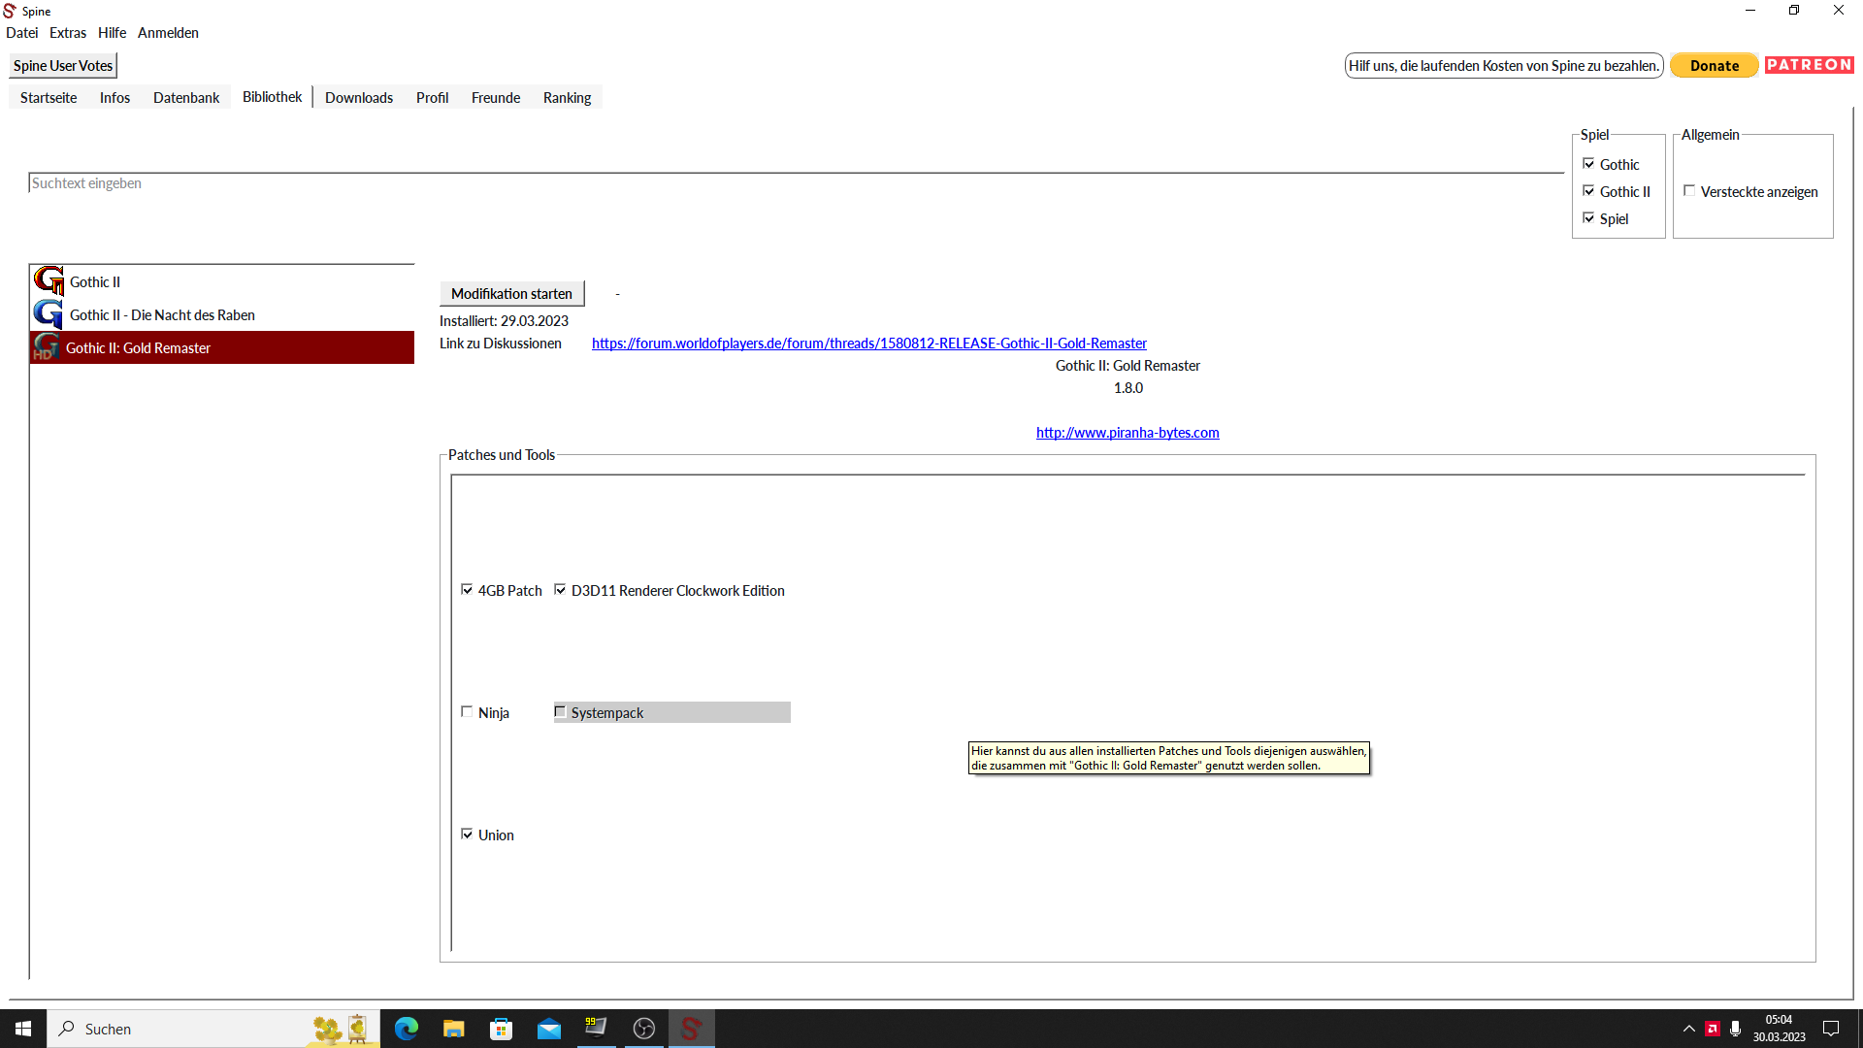Click the Patreon logo button
This screenshot has width=1863, height=1048.
(1810, 65)
